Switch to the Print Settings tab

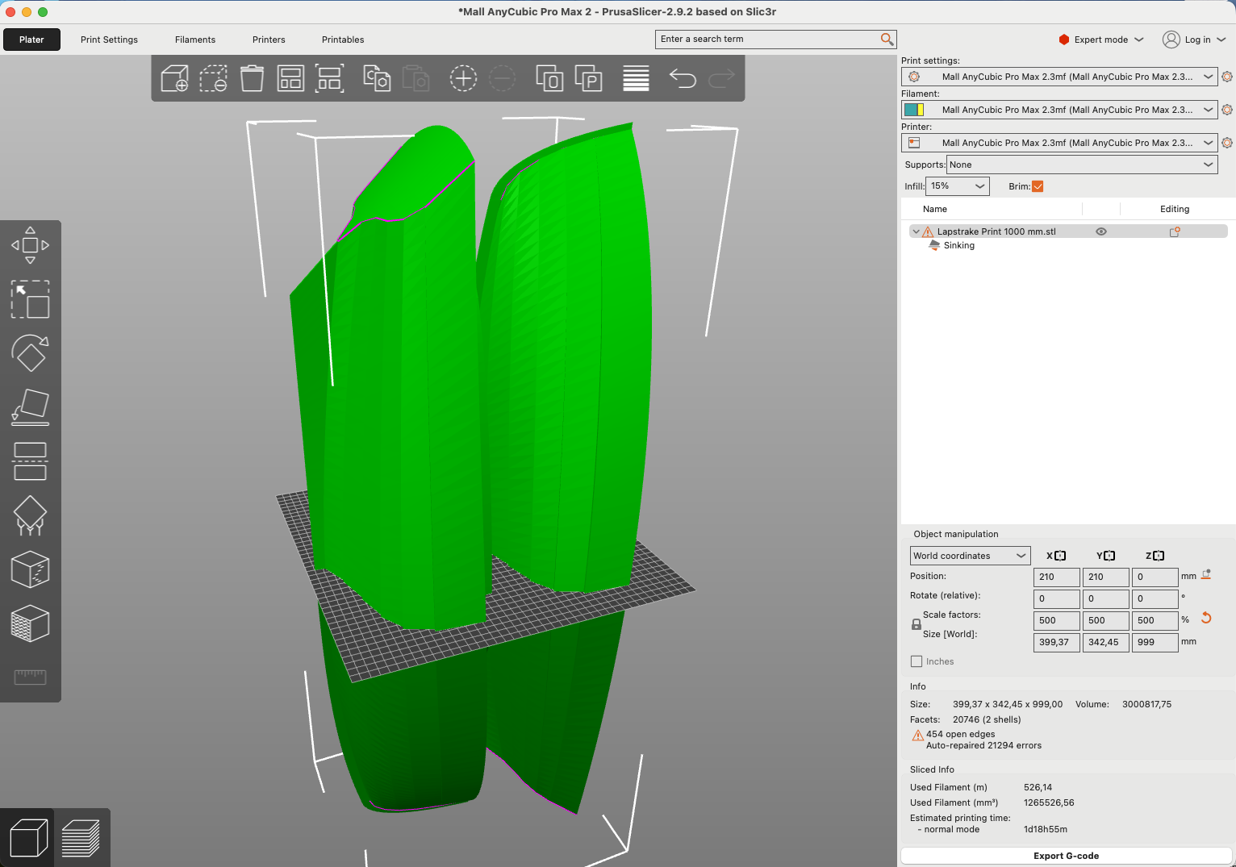click(x=109, y=40)
